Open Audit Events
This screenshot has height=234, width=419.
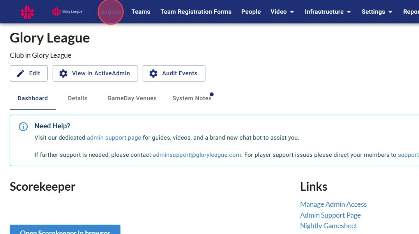(174, 73)
